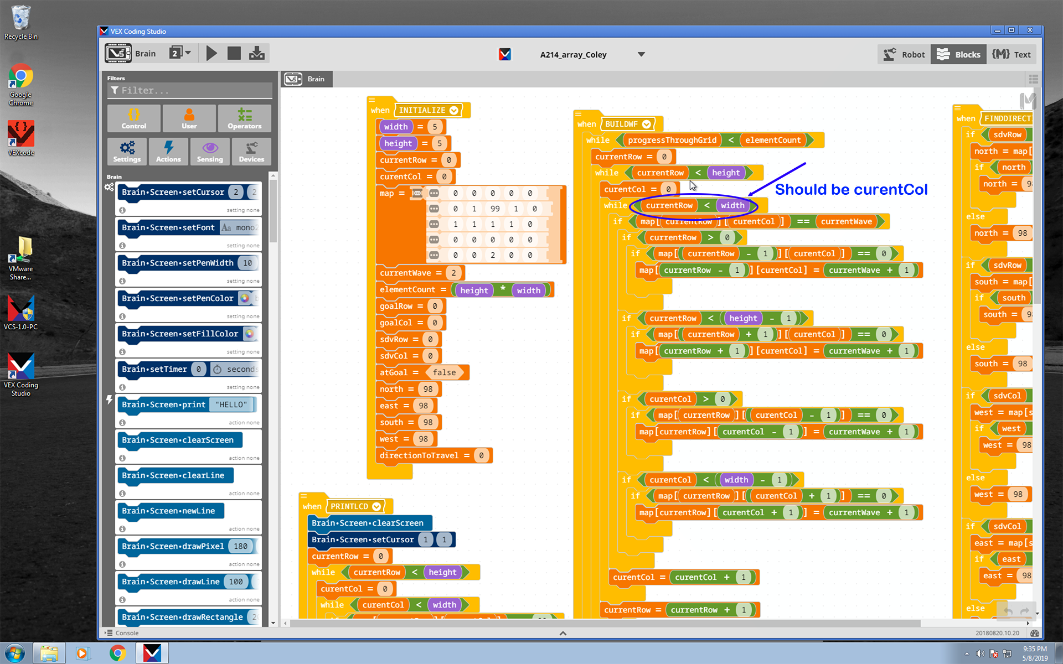Viewport: 1063px width, 664px height.
Task: Show Settings block category
Action: point(127,152)
